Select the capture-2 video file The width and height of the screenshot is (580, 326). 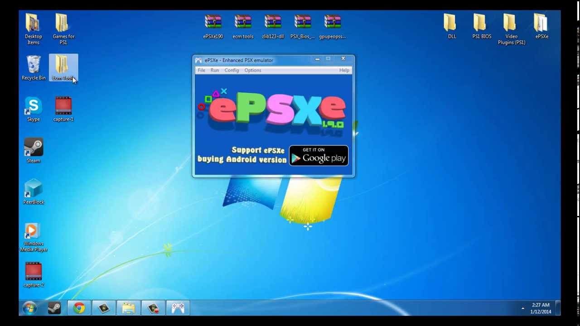[x=34, y=274]
